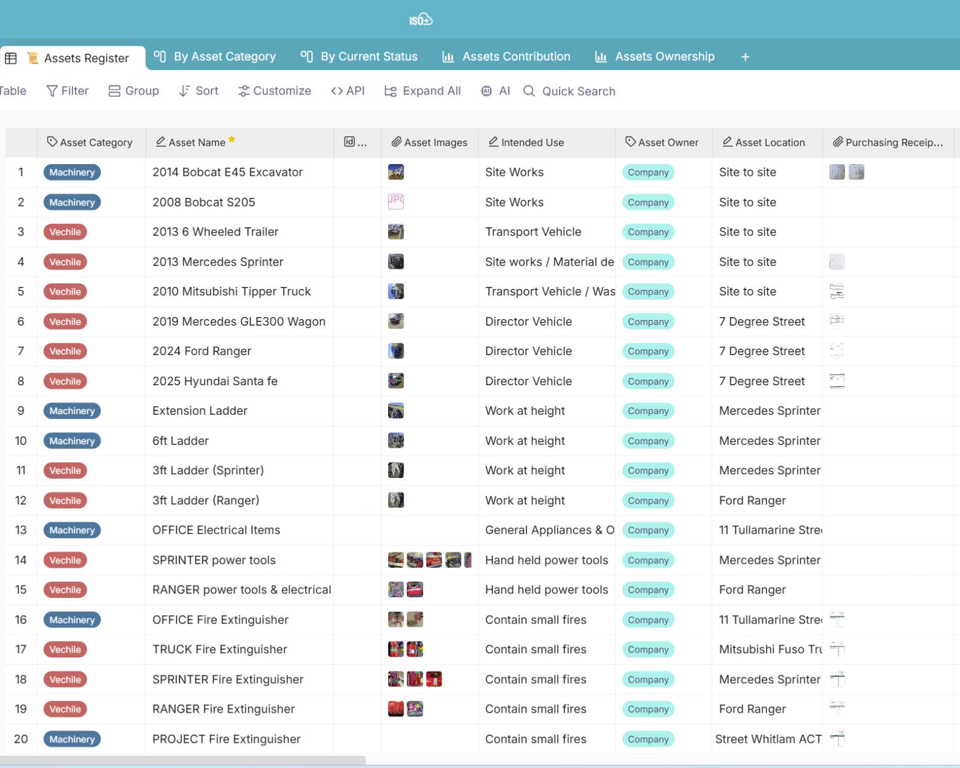Select the Machinery tag in row 1
960x768 pixels.
coord(72,173)
